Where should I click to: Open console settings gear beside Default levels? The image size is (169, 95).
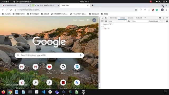[167, 21]
